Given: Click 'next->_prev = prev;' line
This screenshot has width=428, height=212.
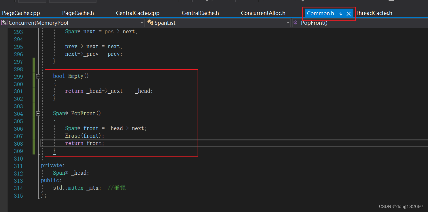Looking at the screenshot, I should [94, 54].
